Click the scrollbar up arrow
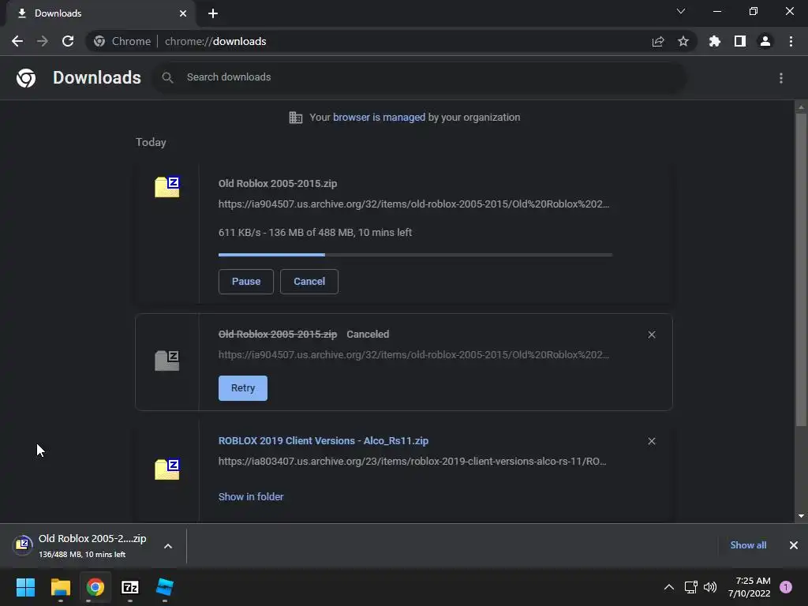The height and width of the screenshot is (606, 808). 801,107
